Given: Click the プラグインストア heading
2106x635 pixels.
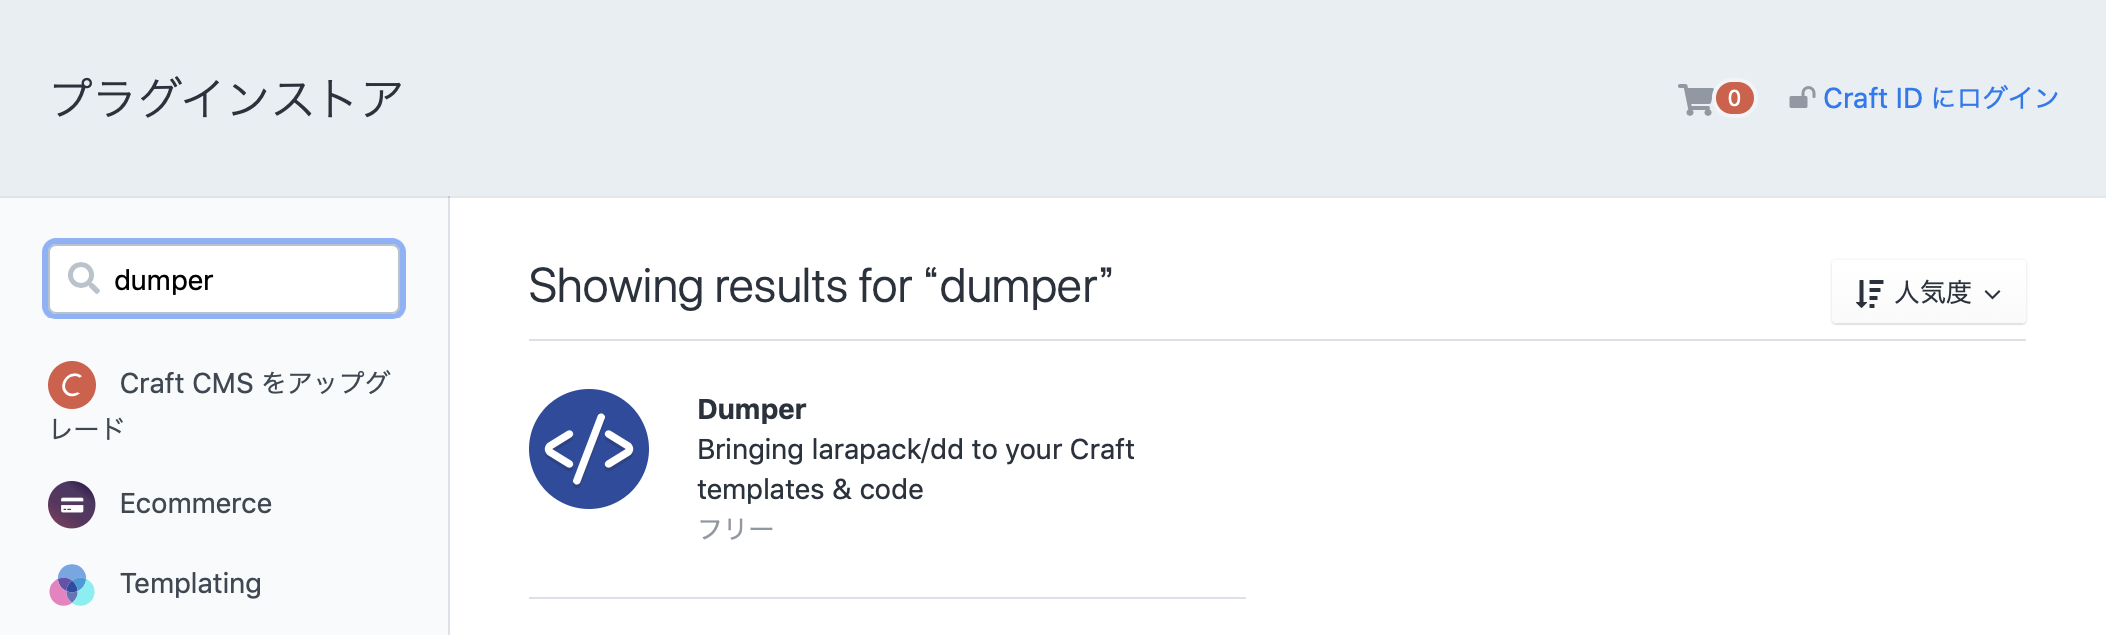Looking at the screenshot, I should click(226, 99).
